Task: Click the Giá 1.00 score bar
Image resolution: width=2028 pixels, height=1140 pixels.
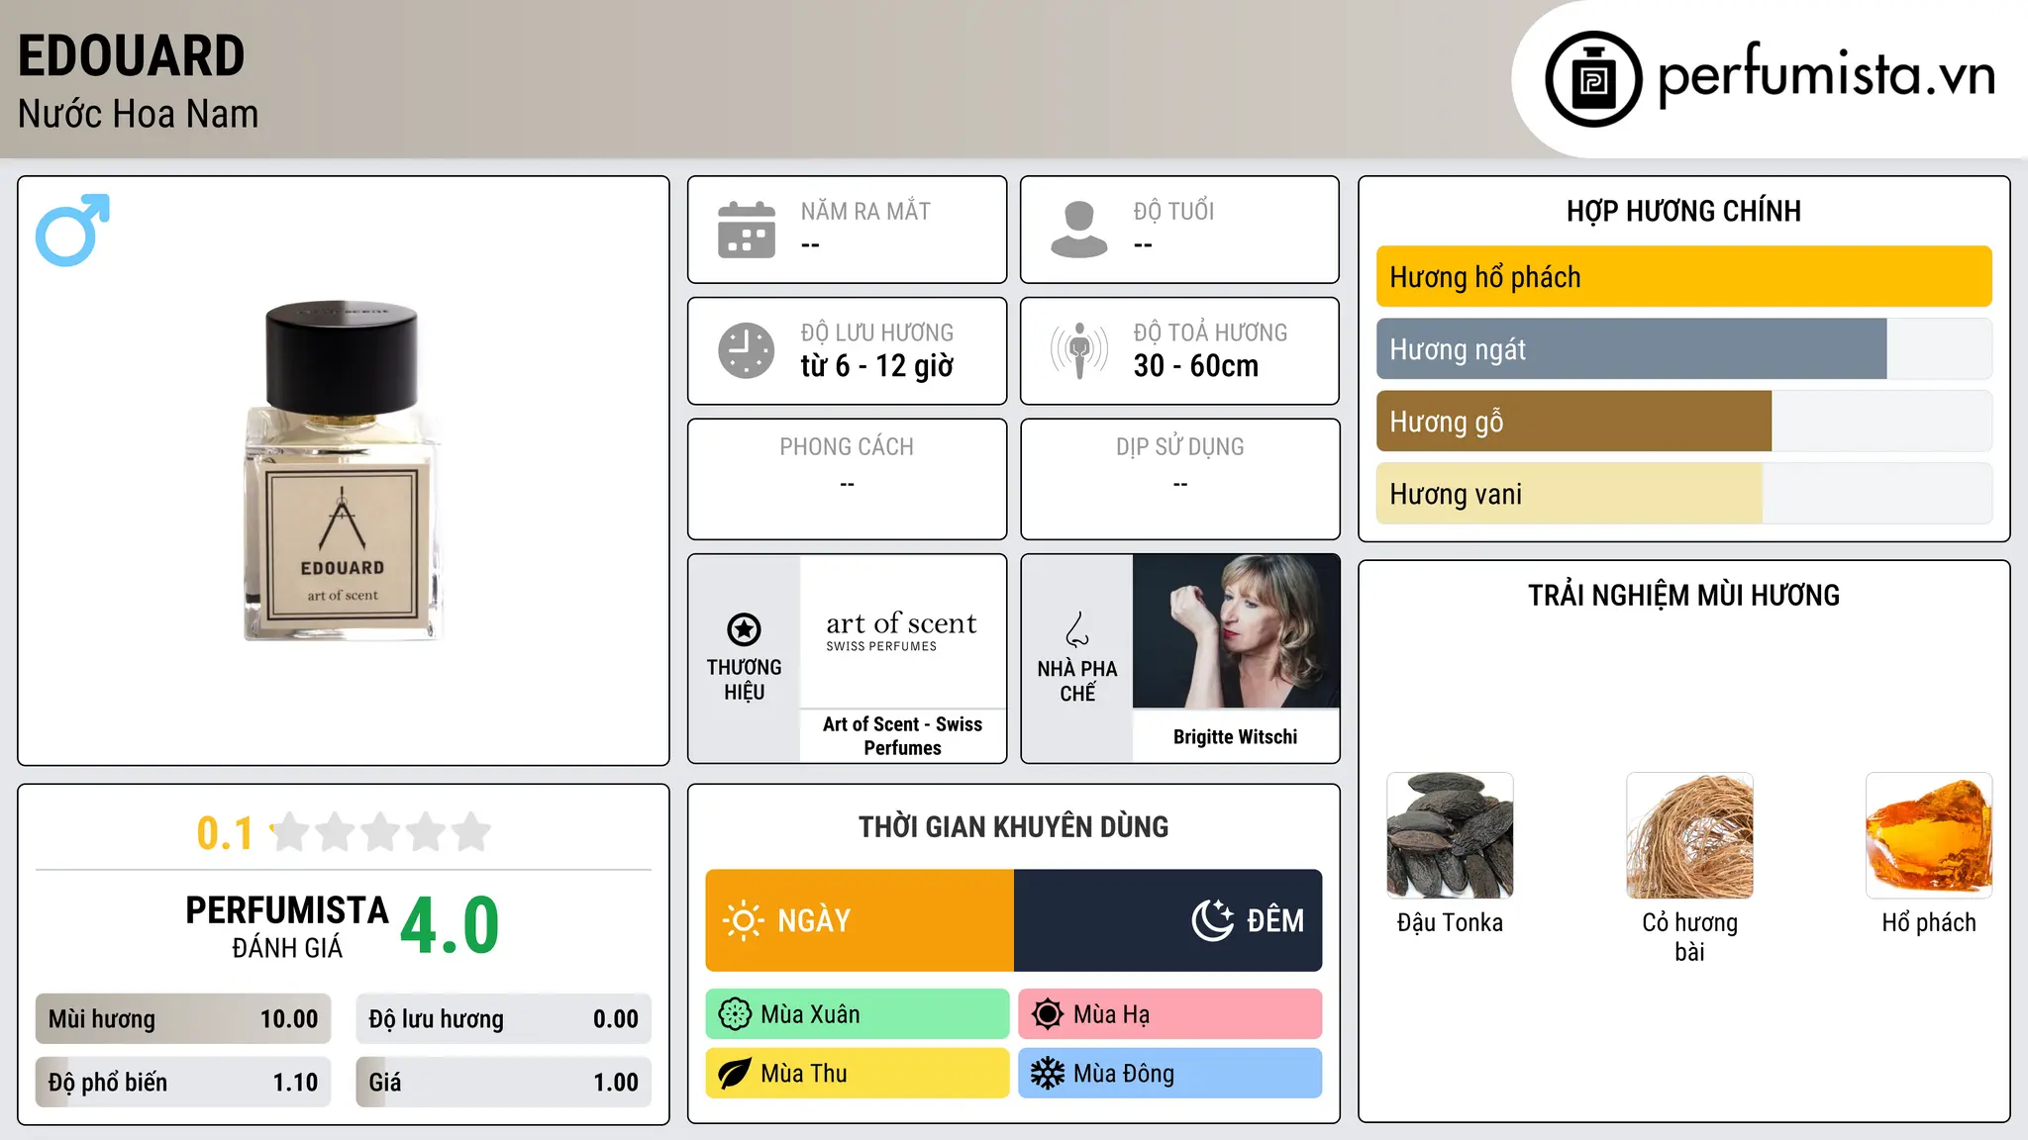Action: click(x=503, y=1083)
